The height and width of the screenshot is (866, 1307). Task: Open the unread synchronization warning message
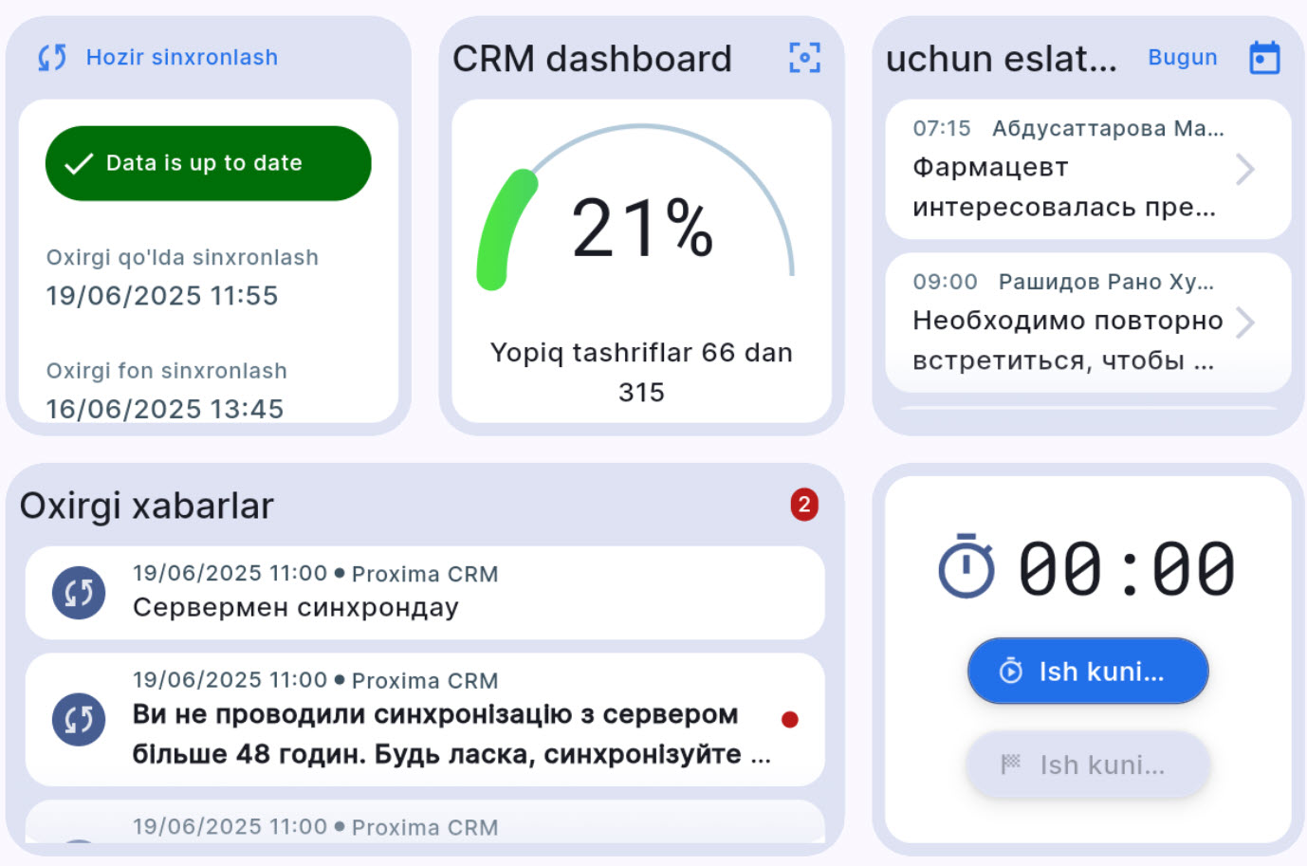pyautogui.click(x=436, y=720)
